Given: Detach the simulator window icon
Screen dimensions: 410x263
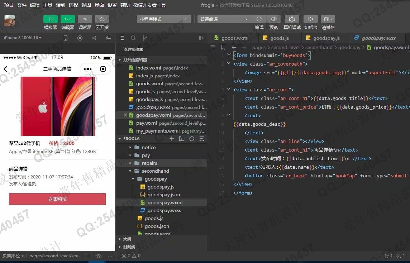Looking at the screenshot, I should pyautogui.click(x=109, y=38).
